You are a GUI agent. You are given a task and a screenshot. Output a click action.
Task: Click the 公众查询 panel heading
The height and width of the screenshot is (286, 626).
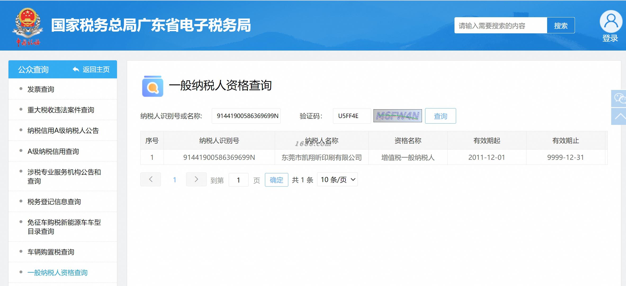click(x=33, y=70)
